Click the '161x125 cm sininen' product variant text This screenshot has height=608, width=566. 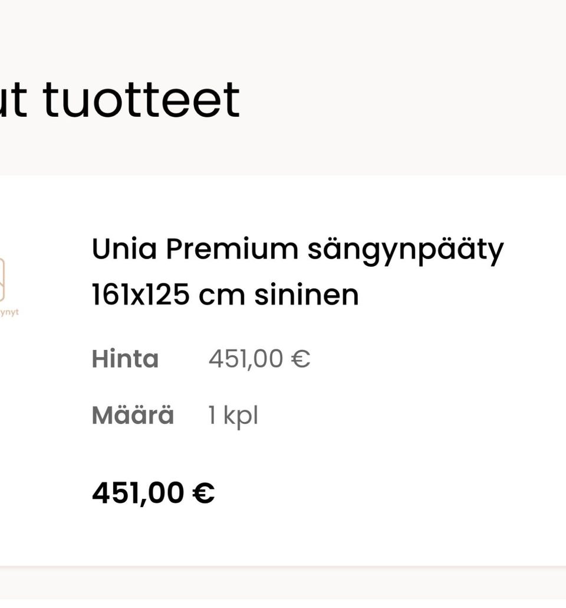click(225, 295)
